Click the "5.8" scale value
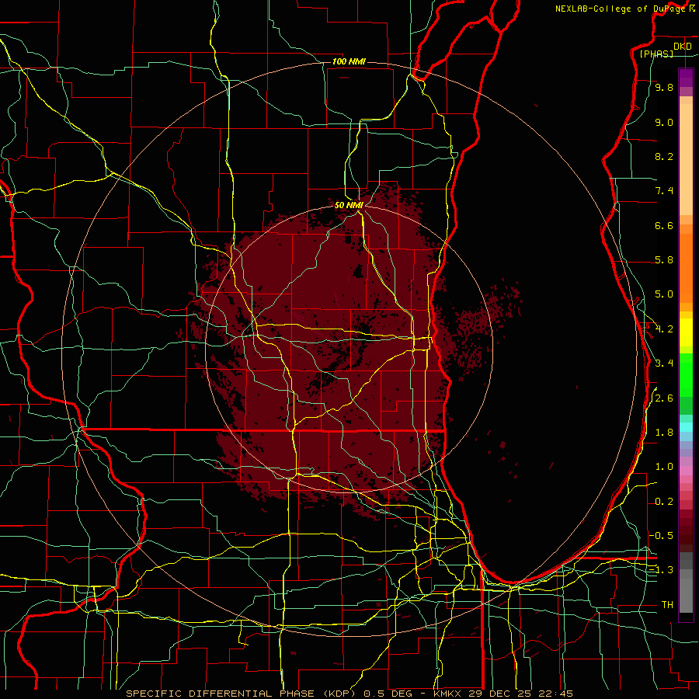 click(x=664, y=260)
